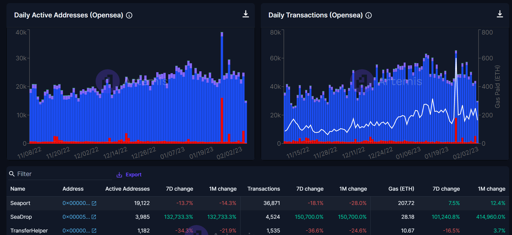Open TransferHelper address 0x00000... link
Screen dimensions: 512x235
click(76, 231)
